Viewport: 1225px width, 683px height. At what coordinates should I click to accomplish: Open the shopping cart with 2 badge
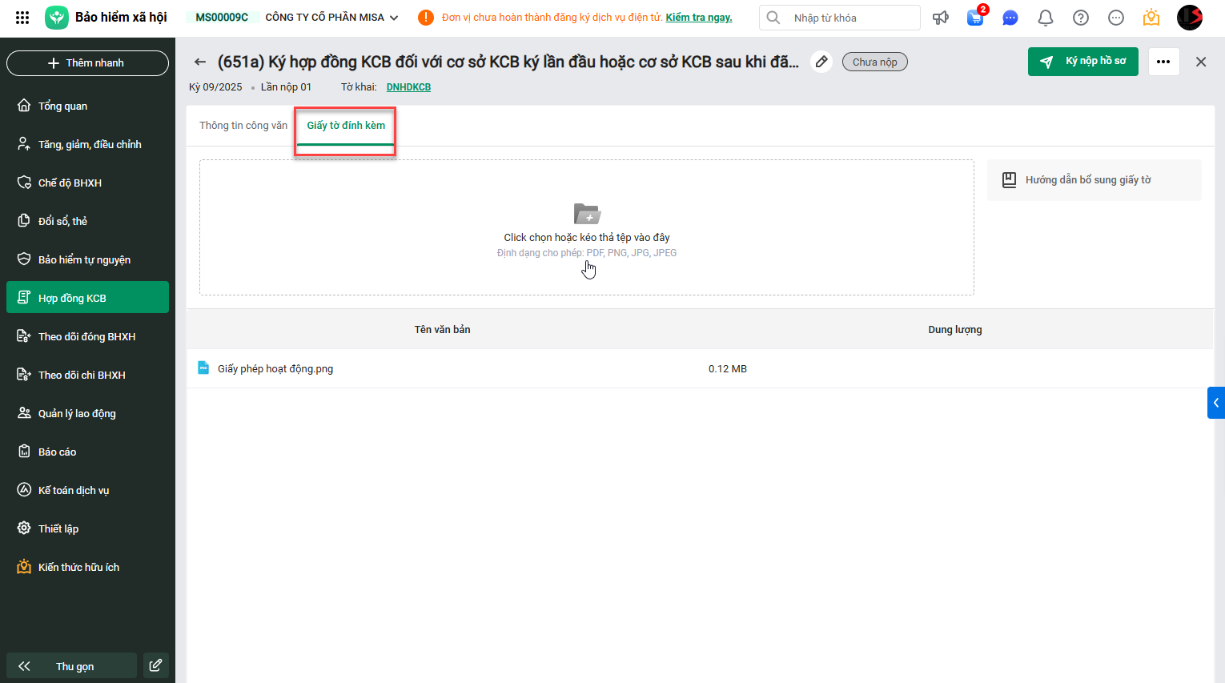point(976,17)
